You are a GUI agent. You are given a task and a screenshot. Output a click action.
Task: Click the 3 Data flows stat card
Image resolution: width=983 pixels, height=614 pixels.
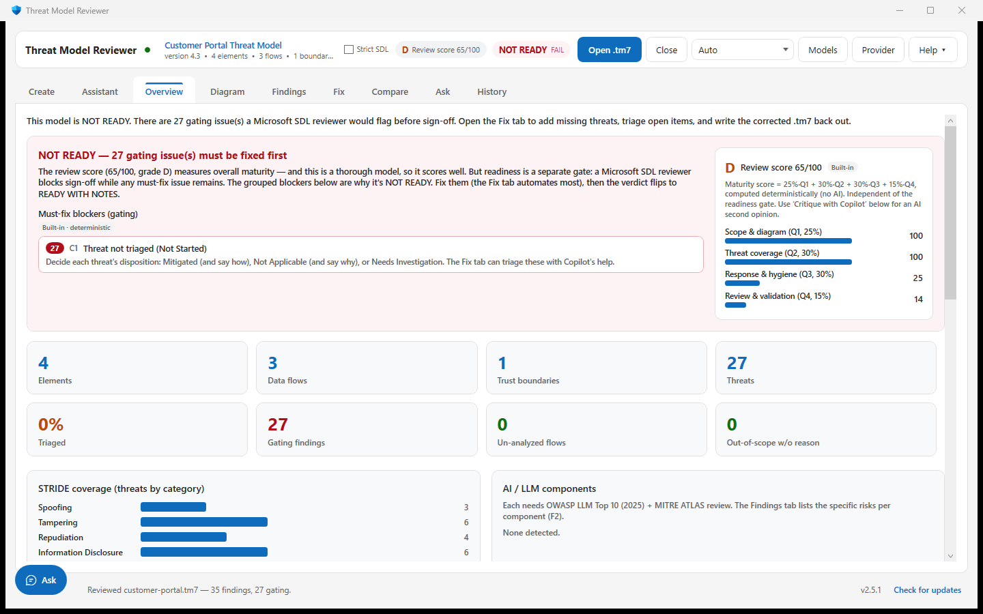pos(367,368)
